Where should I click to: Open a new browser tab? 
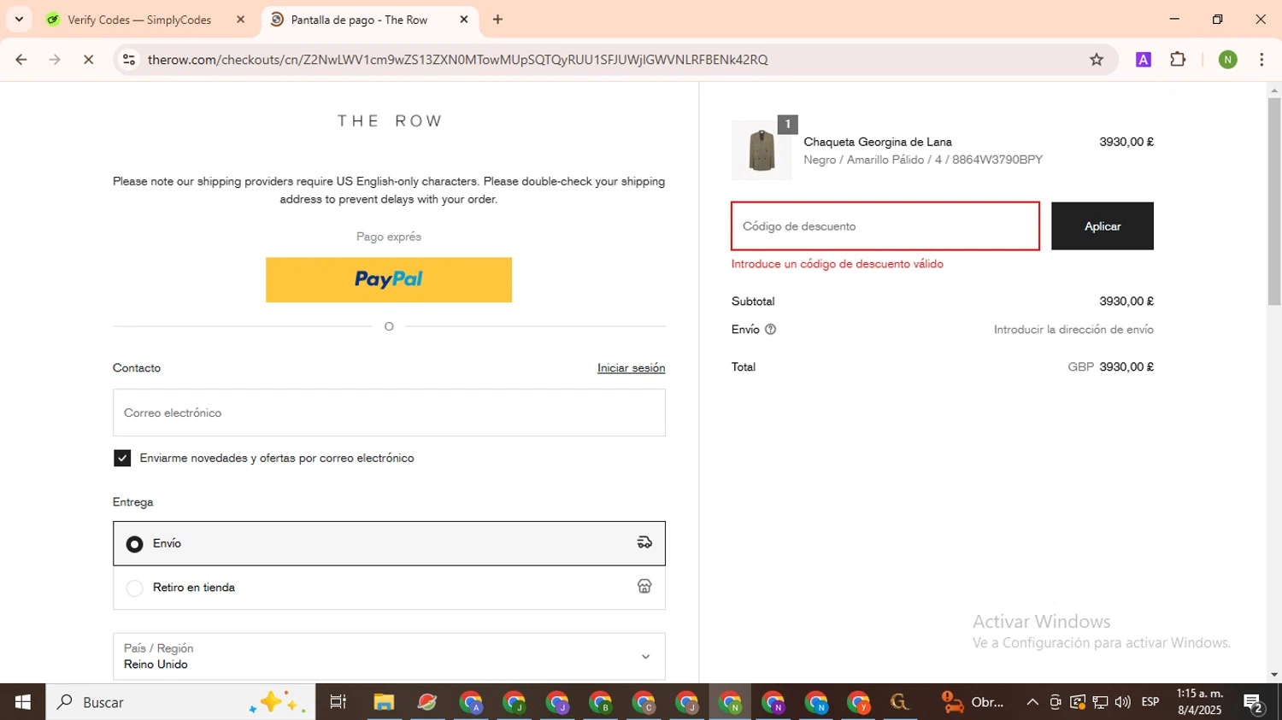pos(497,20)
